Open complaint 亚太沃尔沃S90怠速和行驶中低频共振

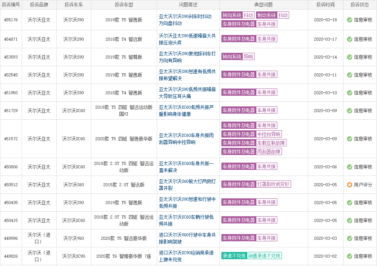pos(187,203)
